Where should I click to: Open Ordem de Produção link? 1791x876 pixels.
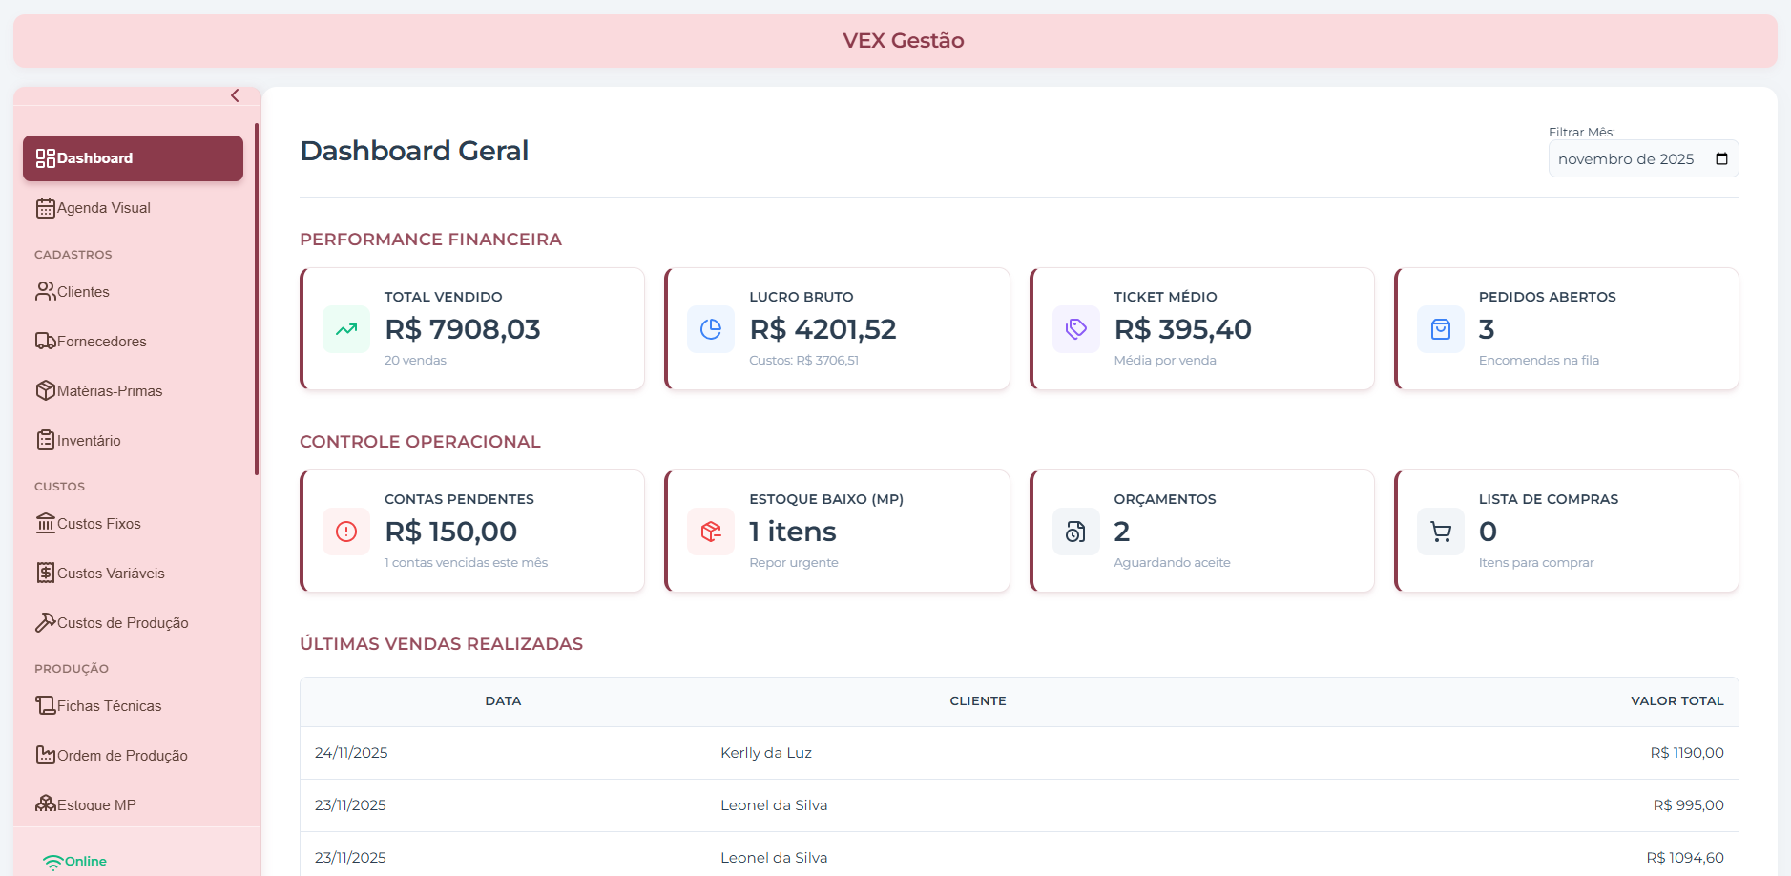coord(122,755)
